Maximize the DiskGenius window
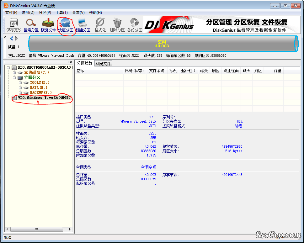Screen dimensions: 304x243 click(x=285, y=6)
